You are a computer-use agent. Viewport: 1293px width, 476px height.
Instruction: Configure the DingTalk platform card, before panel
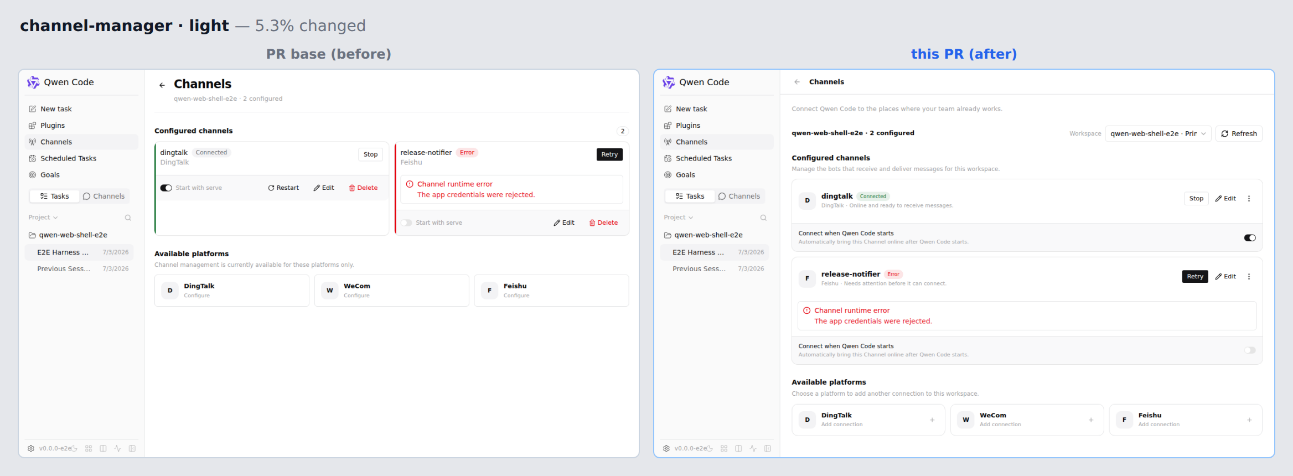pyautogui.click(x=232, y=291)
